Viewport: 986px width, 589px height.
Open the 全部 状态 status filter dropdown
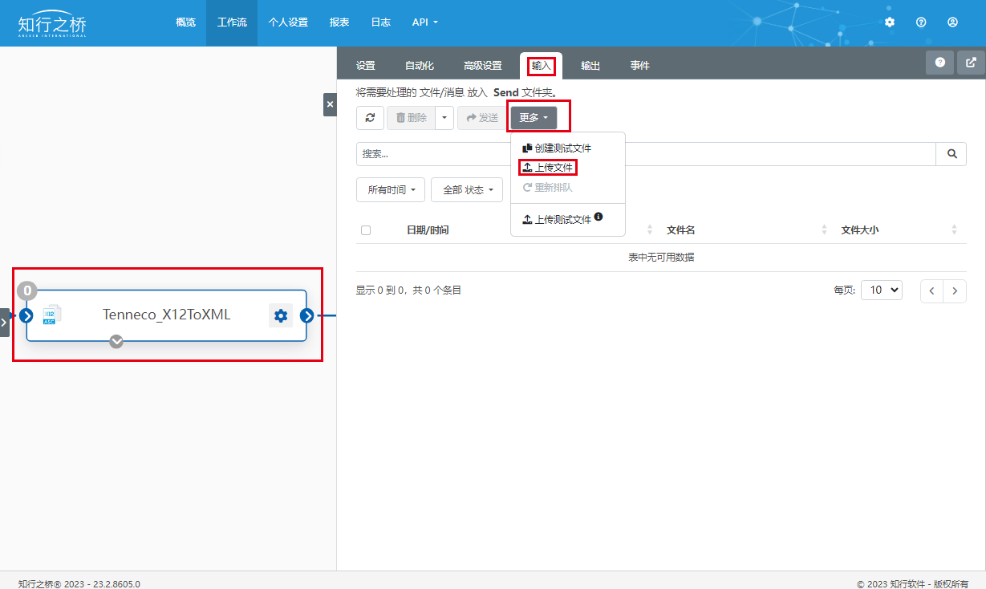467,190
